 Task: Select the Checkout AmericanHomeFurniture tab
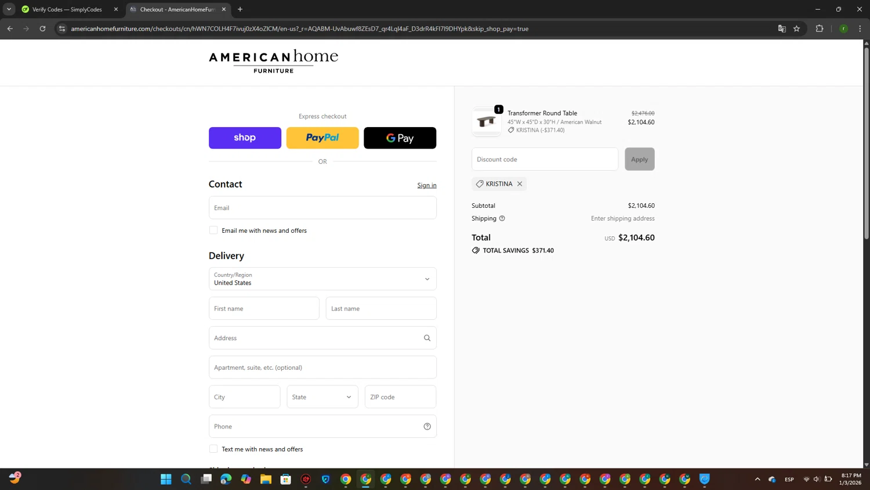(177, 9)
